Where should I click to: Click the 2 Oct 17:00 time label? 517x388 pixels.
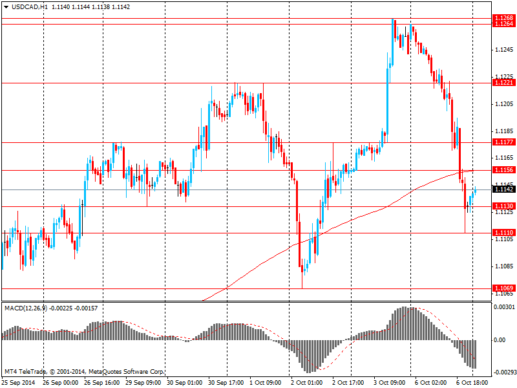point(348,383)
